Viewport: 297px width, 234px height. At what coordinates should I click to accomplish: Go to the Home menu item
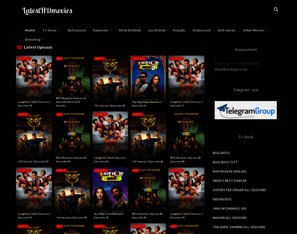pos(30,30)
